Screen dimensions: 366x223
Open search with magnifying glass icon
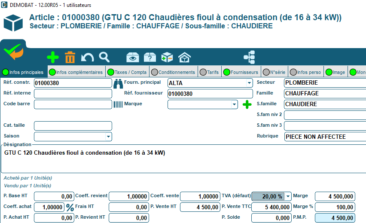point(104,57)
